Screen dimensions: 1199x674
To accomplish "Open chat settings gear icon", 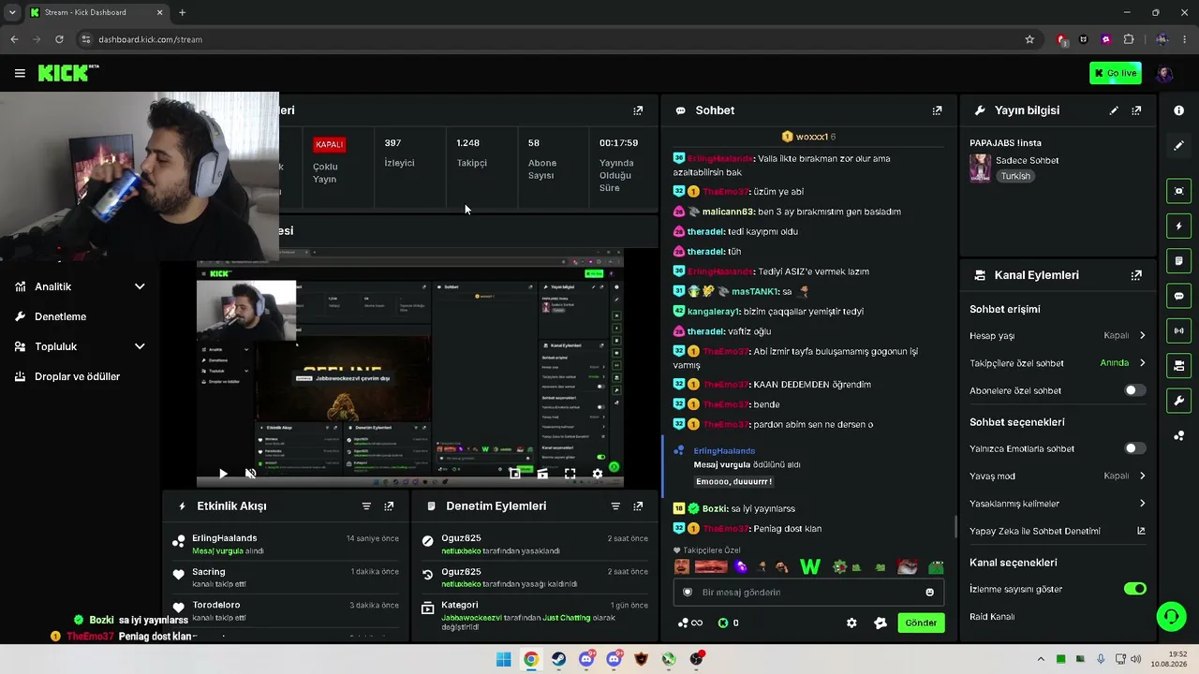I will [851, 623].
